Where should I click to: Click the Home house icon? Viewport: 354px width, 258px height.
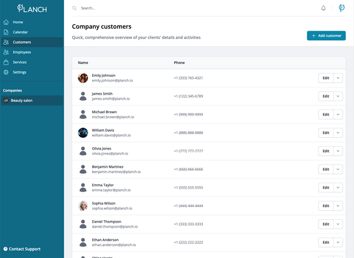[6, 22]
